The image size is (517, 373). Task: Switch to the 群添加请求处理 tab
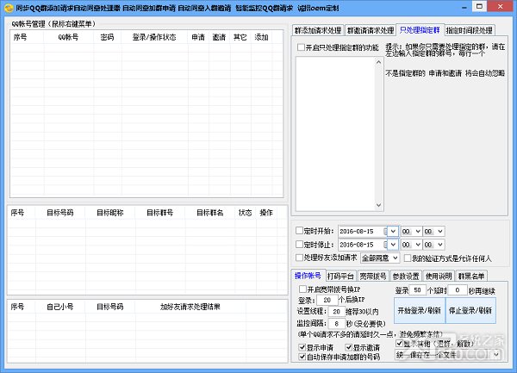click(318, 30)
